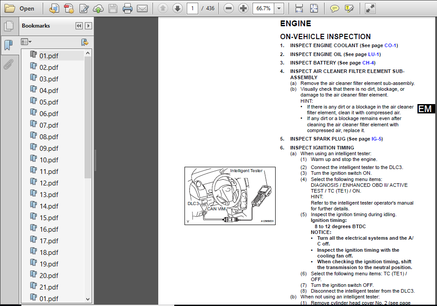This screenshot has width=437, height=306.
Task: Email the PDF as an attachment
Action: 141,8
